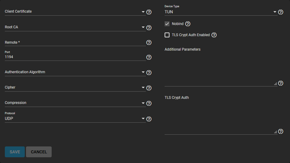Viewport: 290px width, 163px height.
Task: Click the Cancel button
Action: coord(39,152)
